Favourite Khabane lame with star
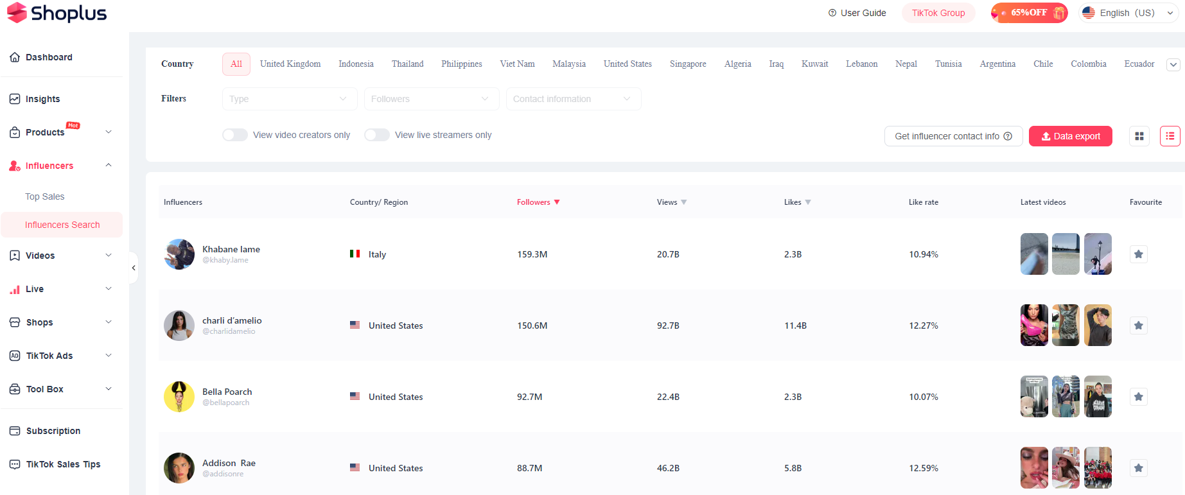The image size is (1185, 495). pos(1139,254)
